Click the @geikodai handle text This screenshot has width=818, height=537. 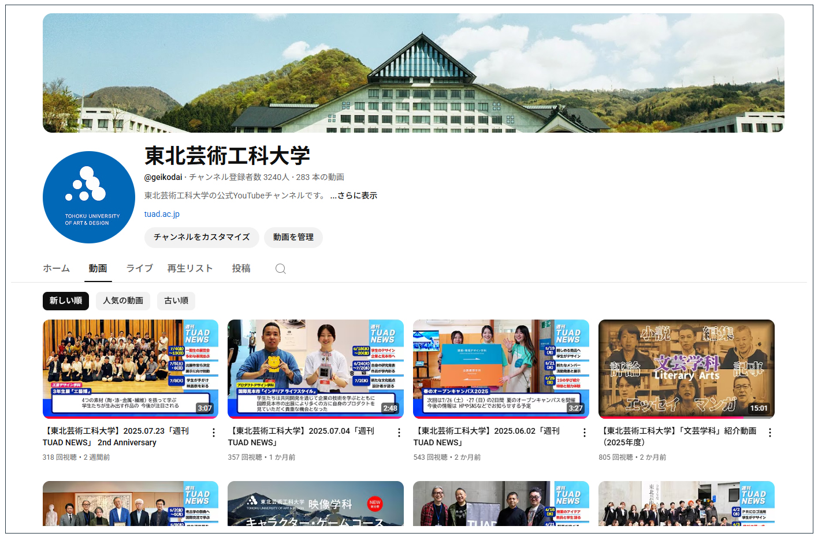163,177
